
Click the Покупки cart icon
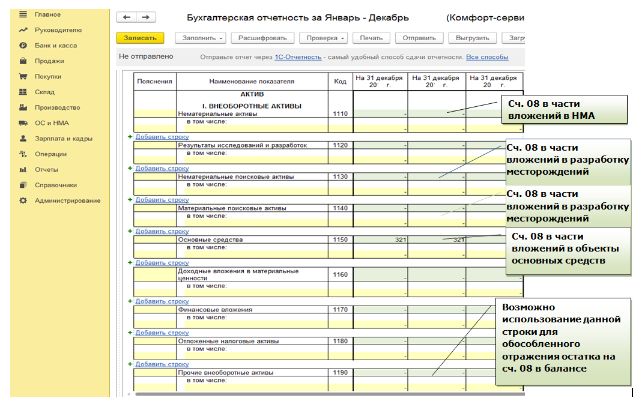click(x=23, y=76)
